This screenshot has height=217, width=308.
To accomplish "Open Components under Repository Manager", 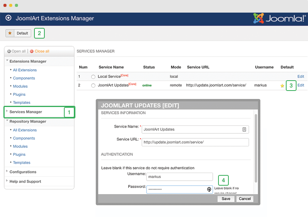I will click(24, 138).
